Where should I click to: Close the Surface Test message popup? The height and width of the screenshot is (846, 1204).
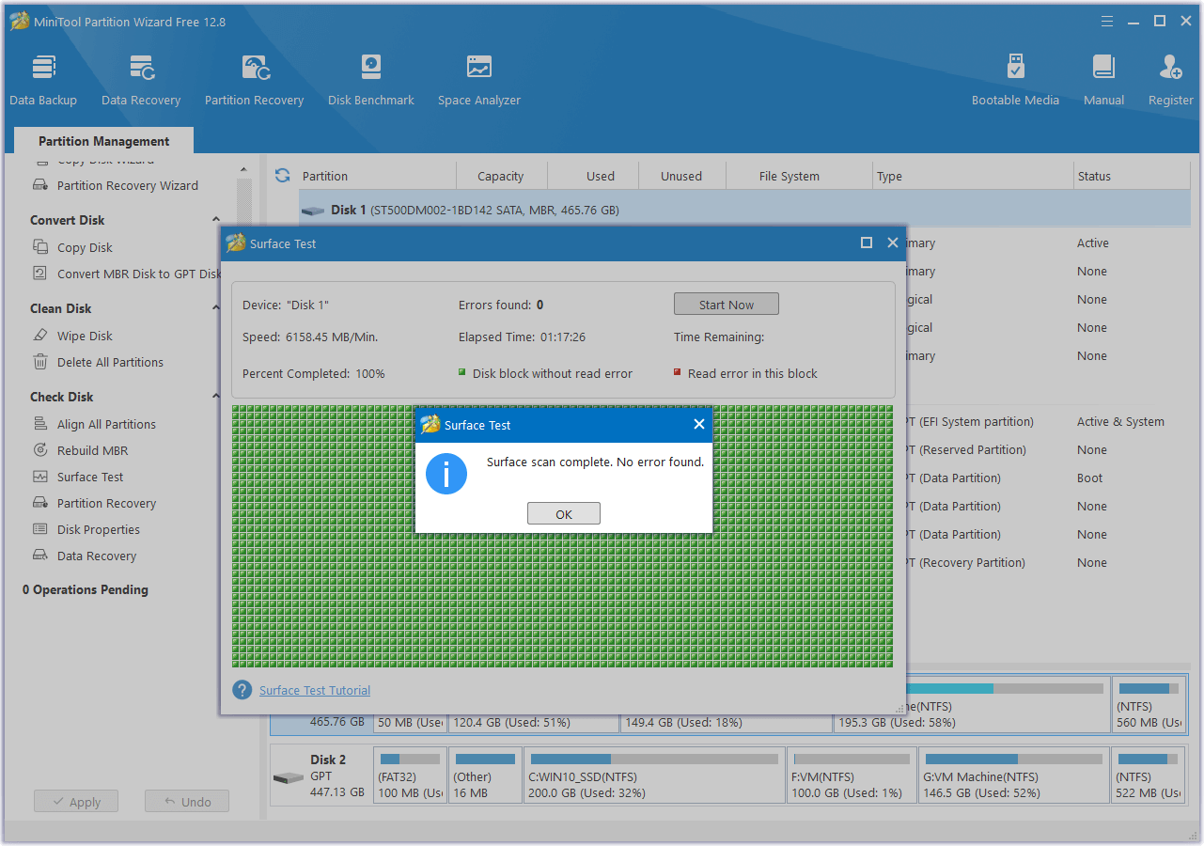698,425
